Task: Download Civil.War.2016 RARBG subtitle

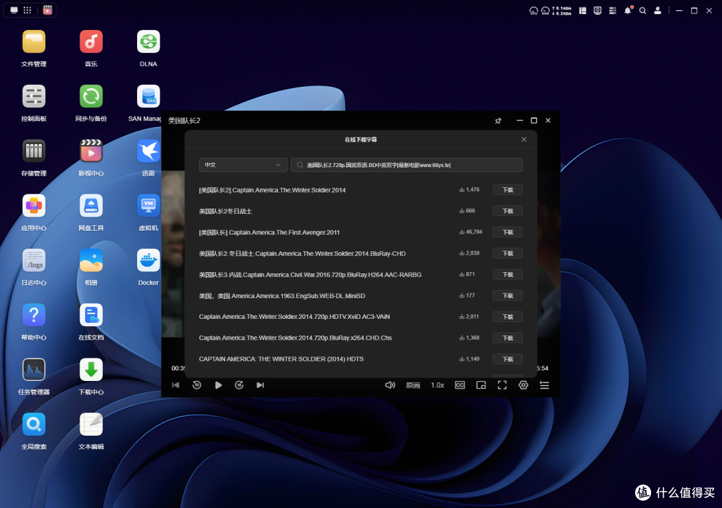Action: click(x=507, y=275)
